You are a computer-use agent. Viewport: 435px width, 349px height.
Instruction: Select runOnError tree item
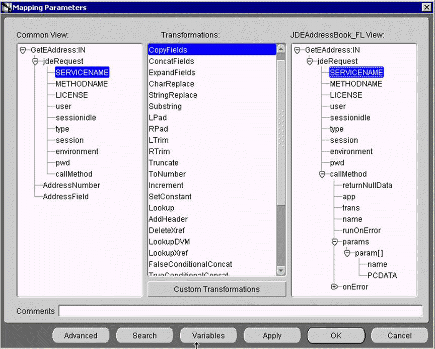point(361,230)
